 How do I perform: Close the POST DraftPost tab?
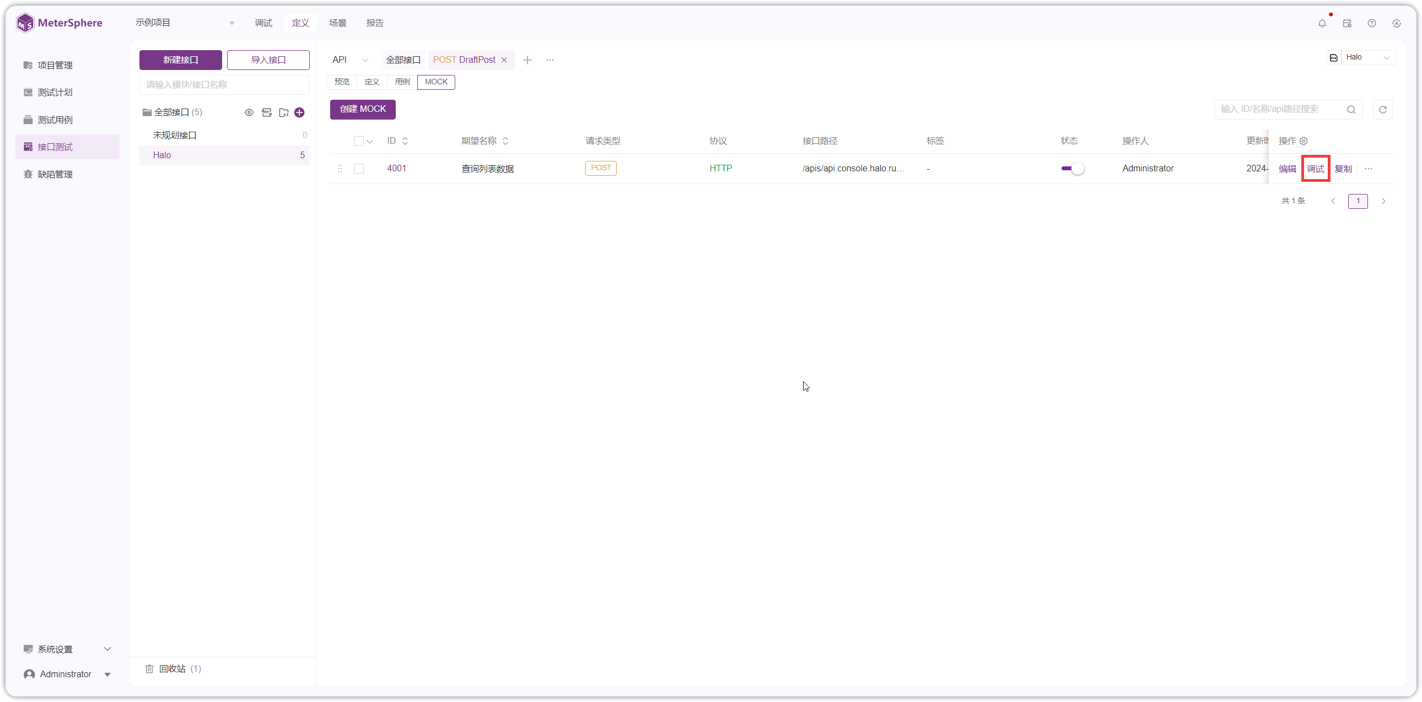pyautogui.click(x=504, y=60)
